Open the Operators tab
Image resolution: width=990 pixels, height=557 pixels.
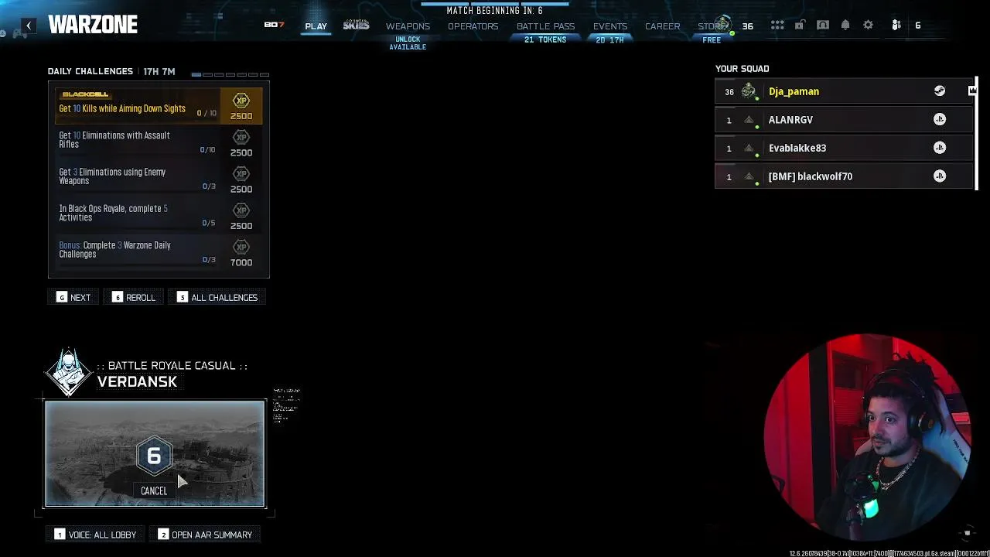473,26
